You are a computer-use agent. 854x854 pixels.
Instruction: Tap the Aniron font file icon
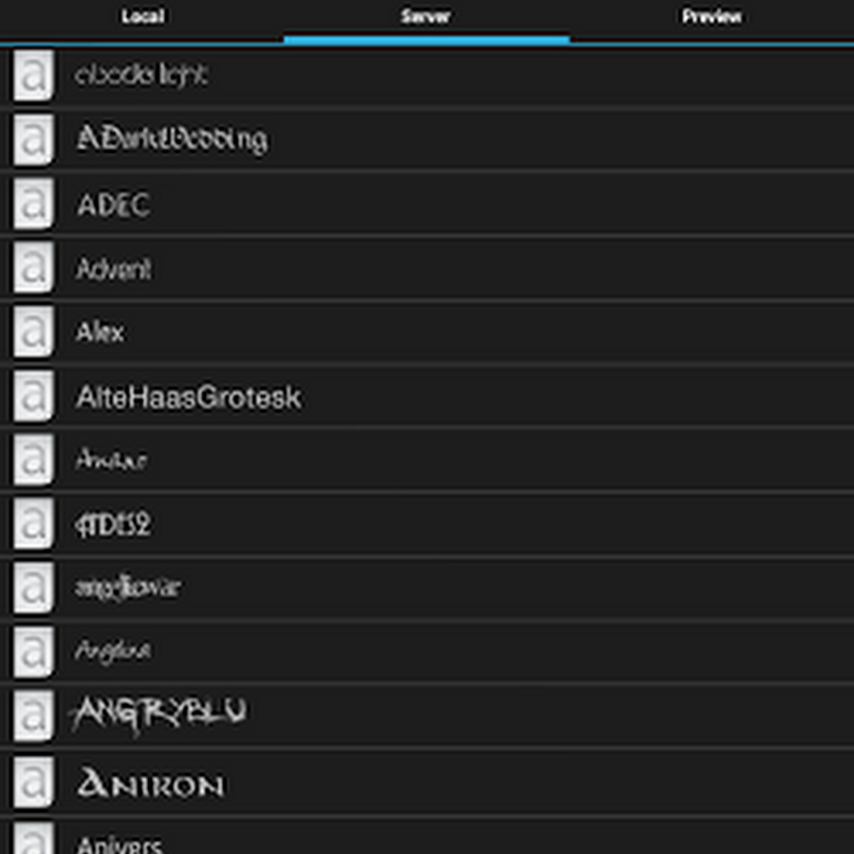tap(32, 783)
